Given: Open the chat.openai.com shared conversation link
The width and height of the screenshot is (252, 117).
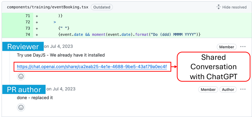Looking at the screenshot, I should click(92, 67).
